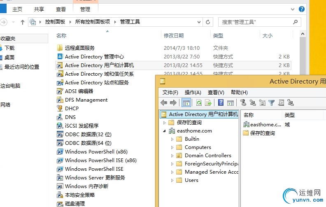
Task: Select easthome.c... entry in right pane
Action: [266, 125]
